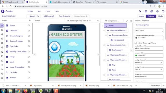Open the Project menu
Image resolution: width=166 pixels, height=93 pixels.
[x=30, y=11]
